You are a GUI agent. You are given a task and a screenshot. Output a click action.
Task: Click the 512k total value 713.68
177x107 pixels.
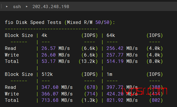point(50,100)
